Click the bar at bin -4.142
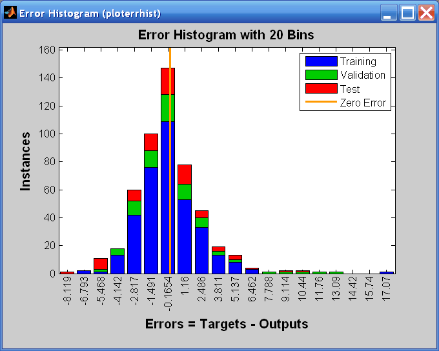The width and height of the screenshot is (439, 351). point(117,261)
